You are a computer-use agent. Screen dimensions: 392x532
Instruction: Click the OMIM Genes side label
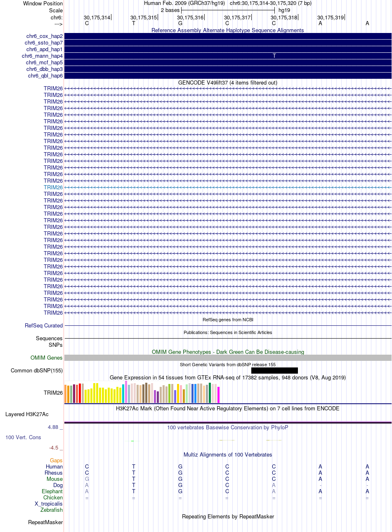(47, 358)
